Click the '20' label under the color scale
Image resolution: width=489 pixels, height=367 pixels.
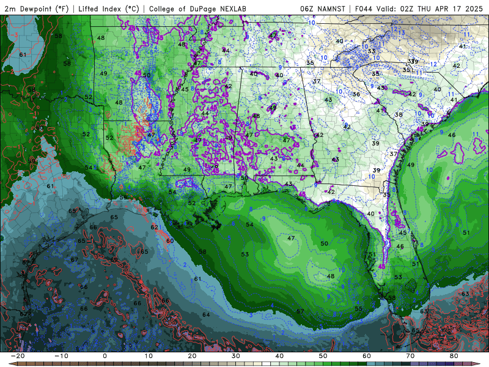pos(192,356)
